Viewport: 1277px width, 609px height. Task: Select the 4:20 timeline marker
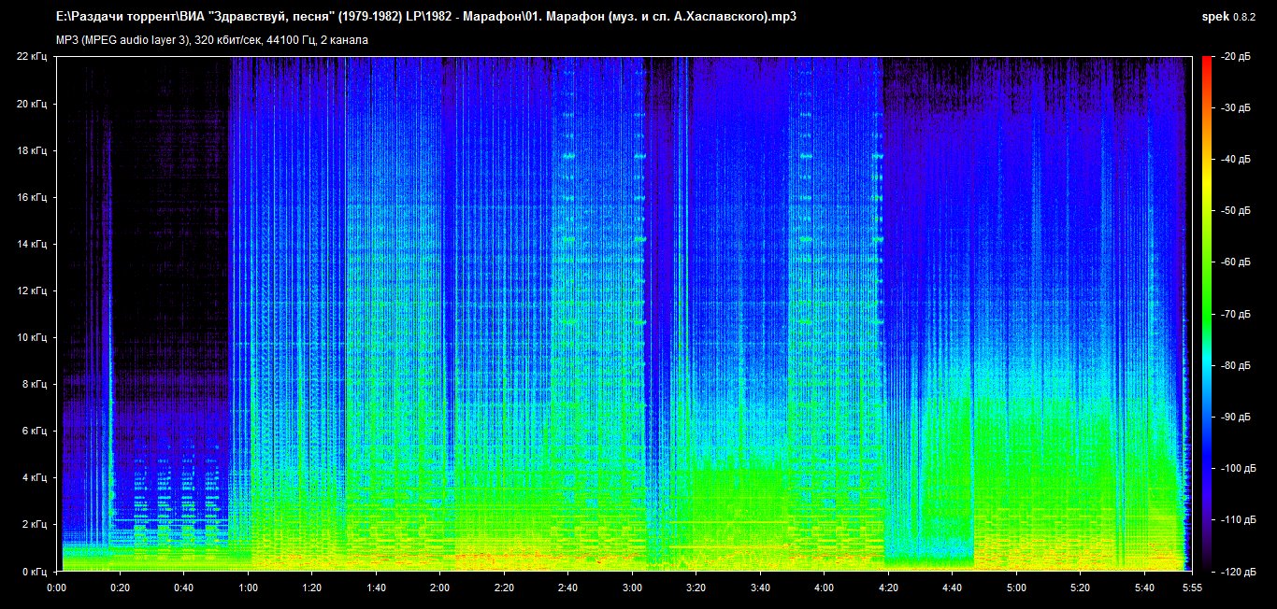click(x=887, y=588)
